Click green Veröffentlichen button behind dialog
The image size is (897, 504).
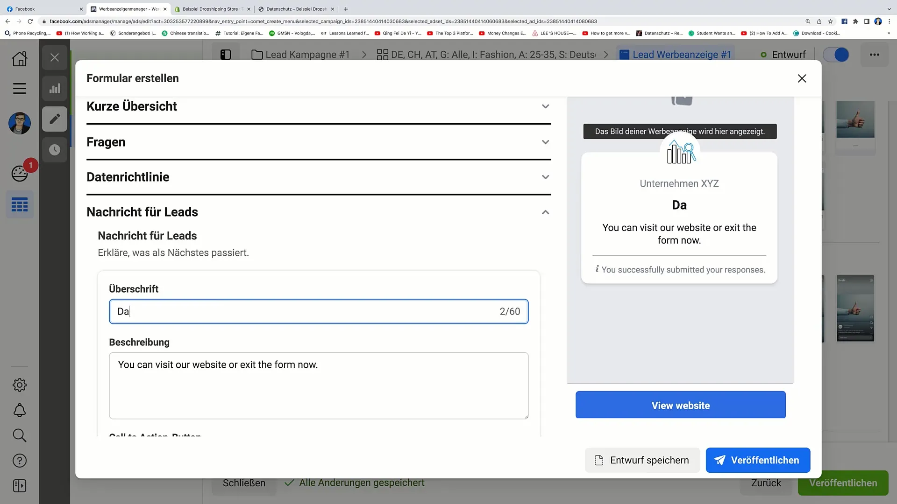843,483
